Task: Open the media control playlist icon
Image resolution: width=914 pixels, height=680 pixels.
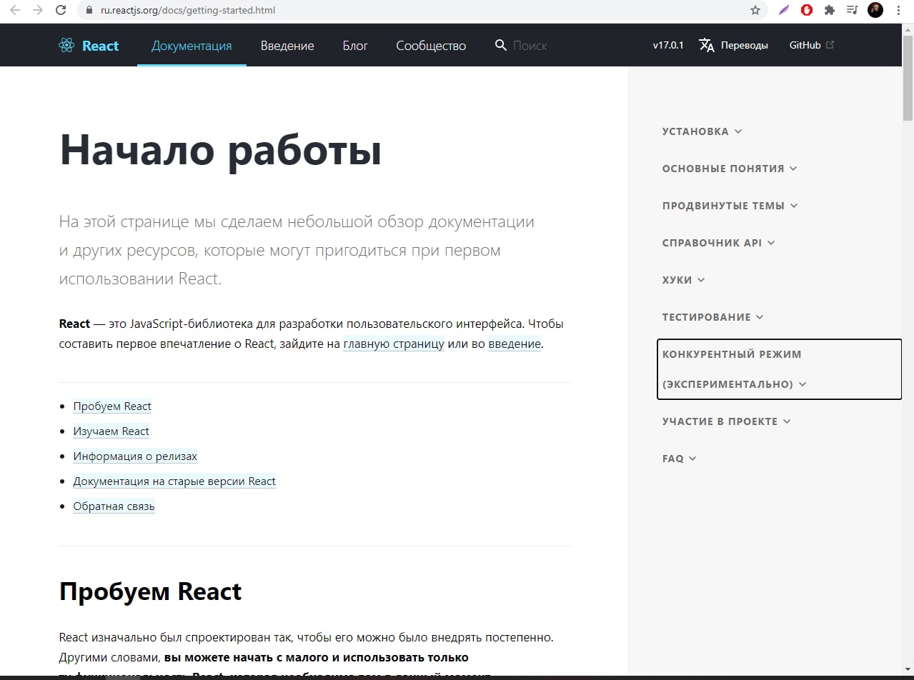Action: pos(852,10)
